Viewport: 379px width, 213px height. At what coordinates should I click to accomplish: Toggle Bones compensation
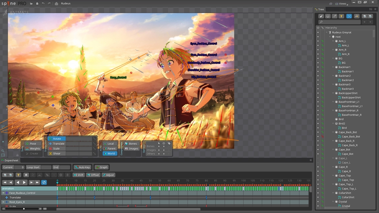coord(131,144)
